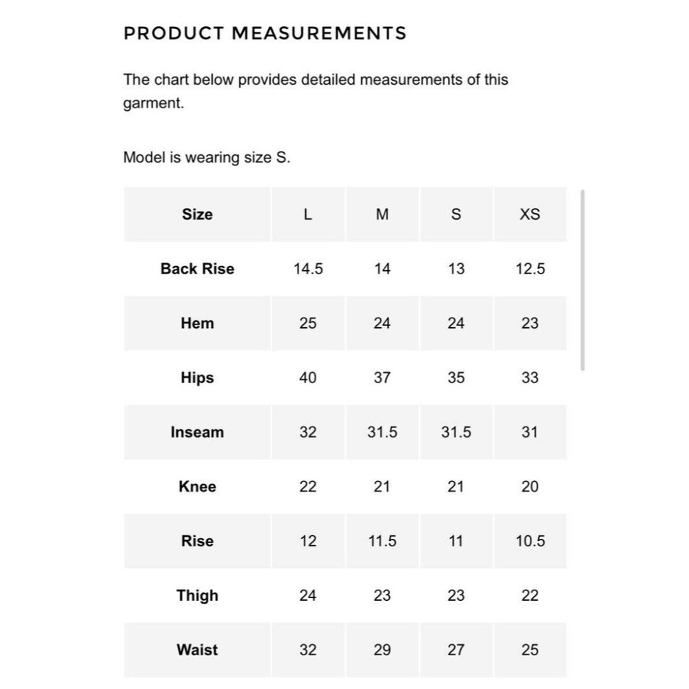The height and width of the screenshot is (689, 689).
Task: Click the vertical scrollbar beside the table
Action: (x=582, y=280)
